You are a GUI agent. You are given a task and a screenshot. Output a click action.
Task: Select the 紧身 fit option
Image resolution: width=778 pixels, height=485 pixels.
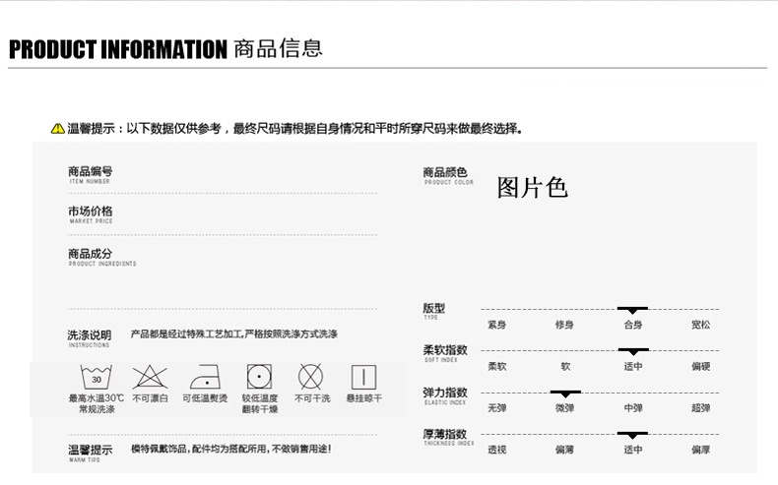(x=497, y=325)
